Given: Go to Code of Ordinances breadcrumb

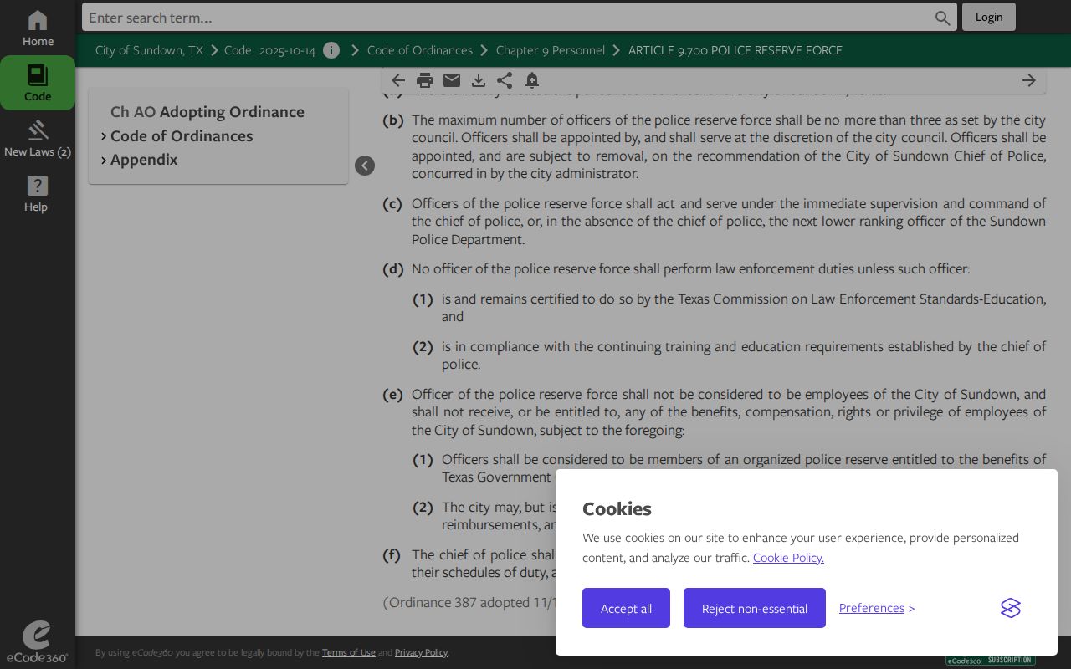Looking at the screenshot, I should [420, 50].
